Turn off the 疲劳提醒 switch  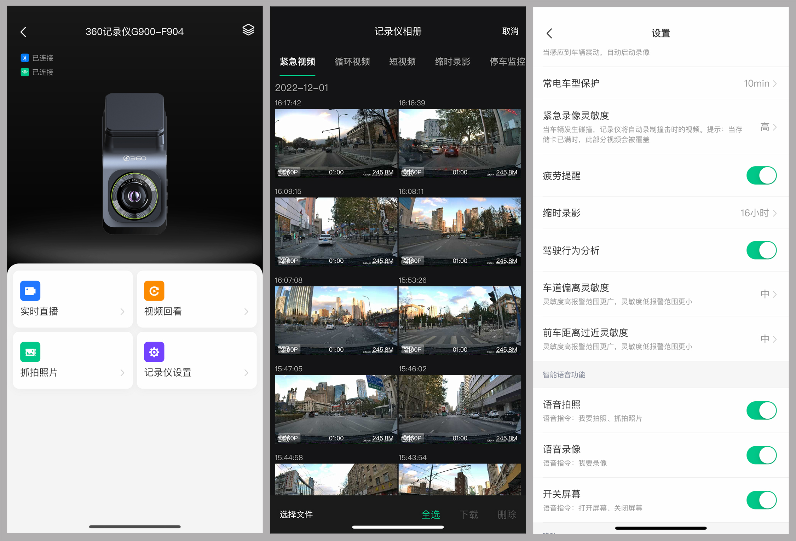tap(761, 176)
